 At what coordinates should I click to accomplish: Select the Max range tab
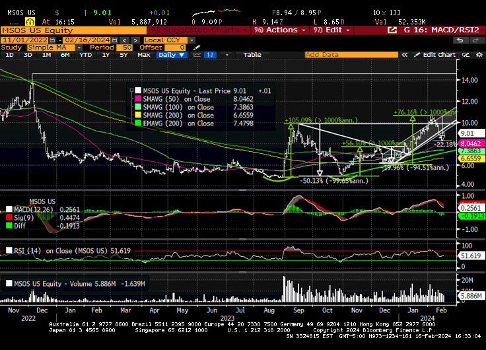coord(143,55)
